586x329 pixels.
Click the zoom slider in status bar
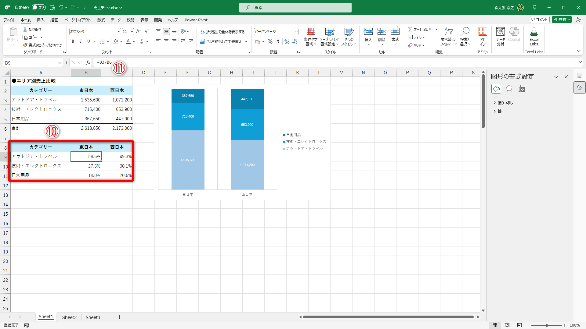547,325
